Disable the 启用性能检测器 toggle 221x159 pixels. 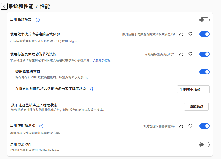point(204,126)
